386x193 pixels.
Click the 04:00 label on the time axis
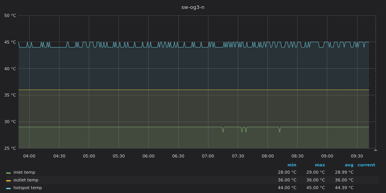29,156
